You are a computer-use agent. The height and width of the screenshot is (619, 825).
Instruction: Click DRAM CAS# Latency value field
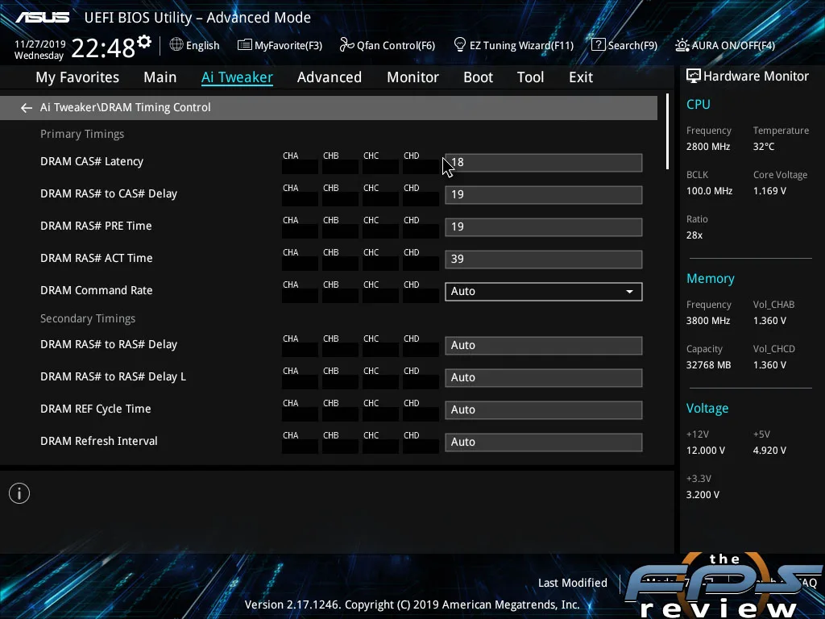point(544,163)
